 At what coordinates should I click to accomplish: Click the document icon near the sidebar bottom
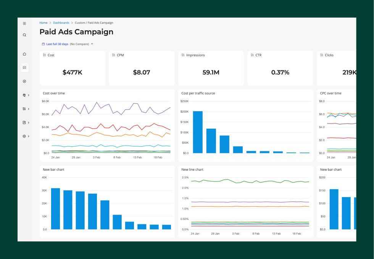(24, 122)
